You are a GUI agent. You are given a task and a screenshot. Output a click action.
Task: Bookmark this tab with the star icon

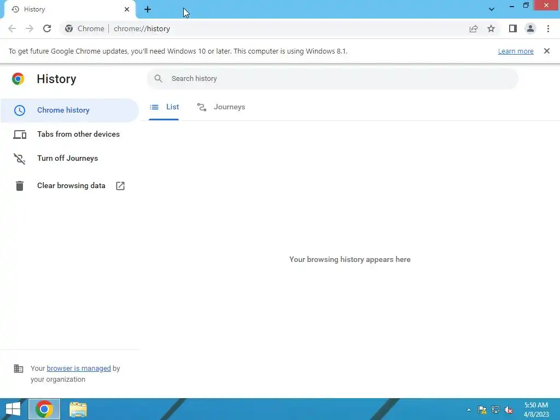tap(491, 28)
